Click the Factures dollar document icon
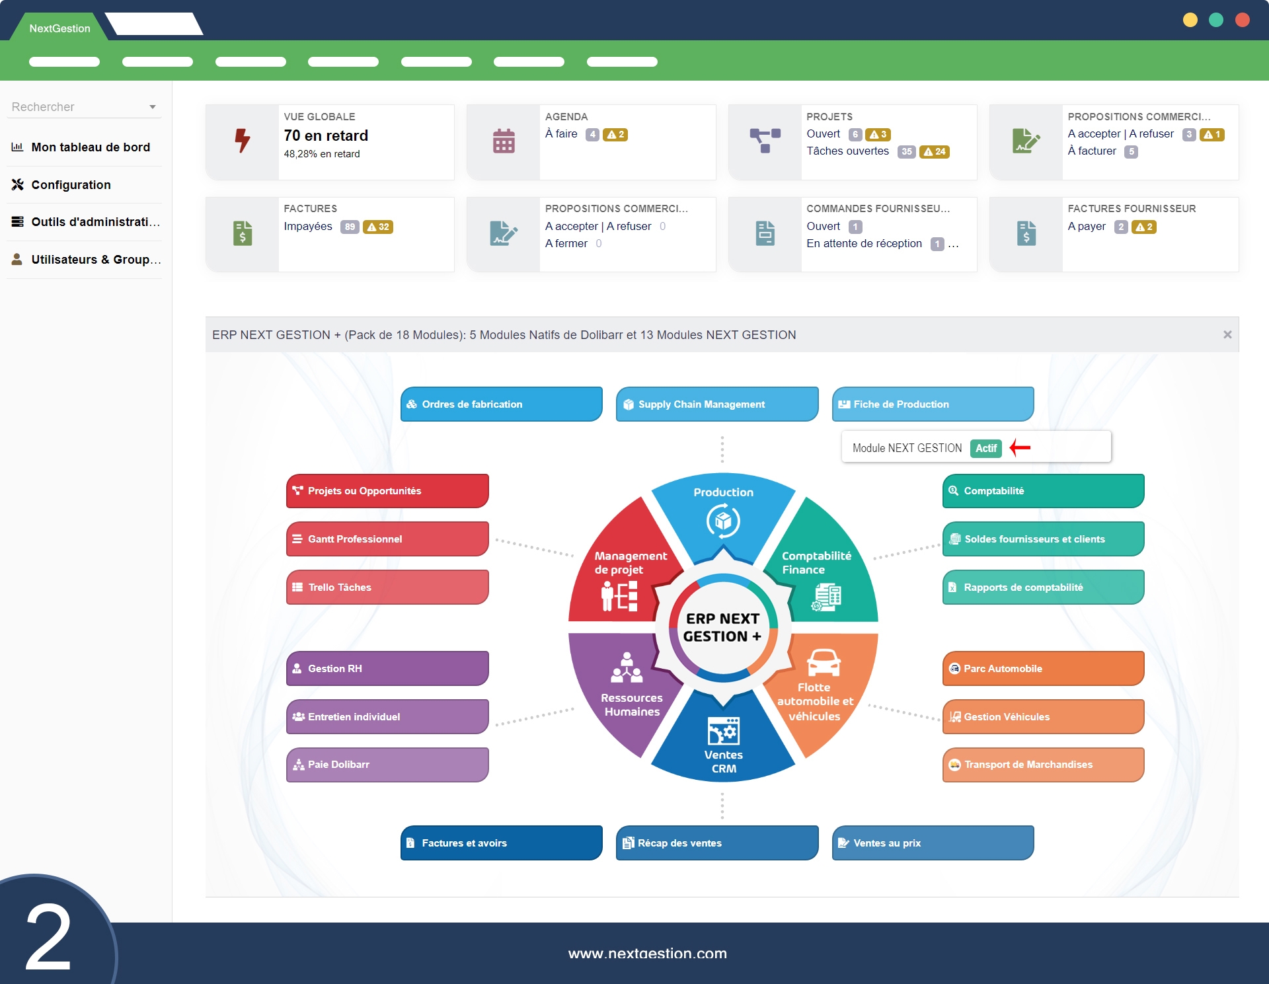 click(x=243, y=233)
